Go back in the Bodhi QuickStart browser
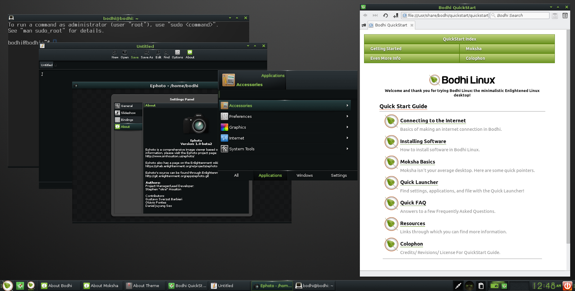The height and width of the screenshot is (291, 575). [x=365, y=15]
